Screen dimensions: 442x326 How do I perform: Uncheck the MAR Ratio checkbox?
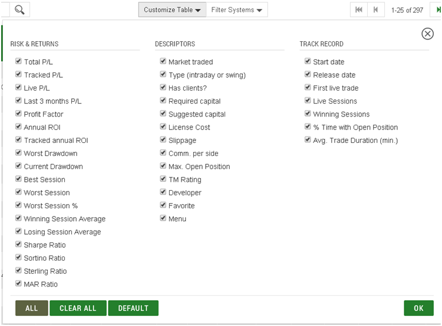point(18,284)
